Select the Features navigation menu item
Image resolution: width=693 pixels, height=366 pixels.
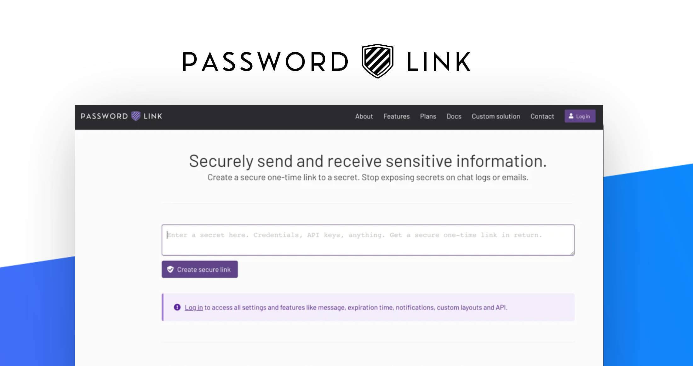click(397, 116)
